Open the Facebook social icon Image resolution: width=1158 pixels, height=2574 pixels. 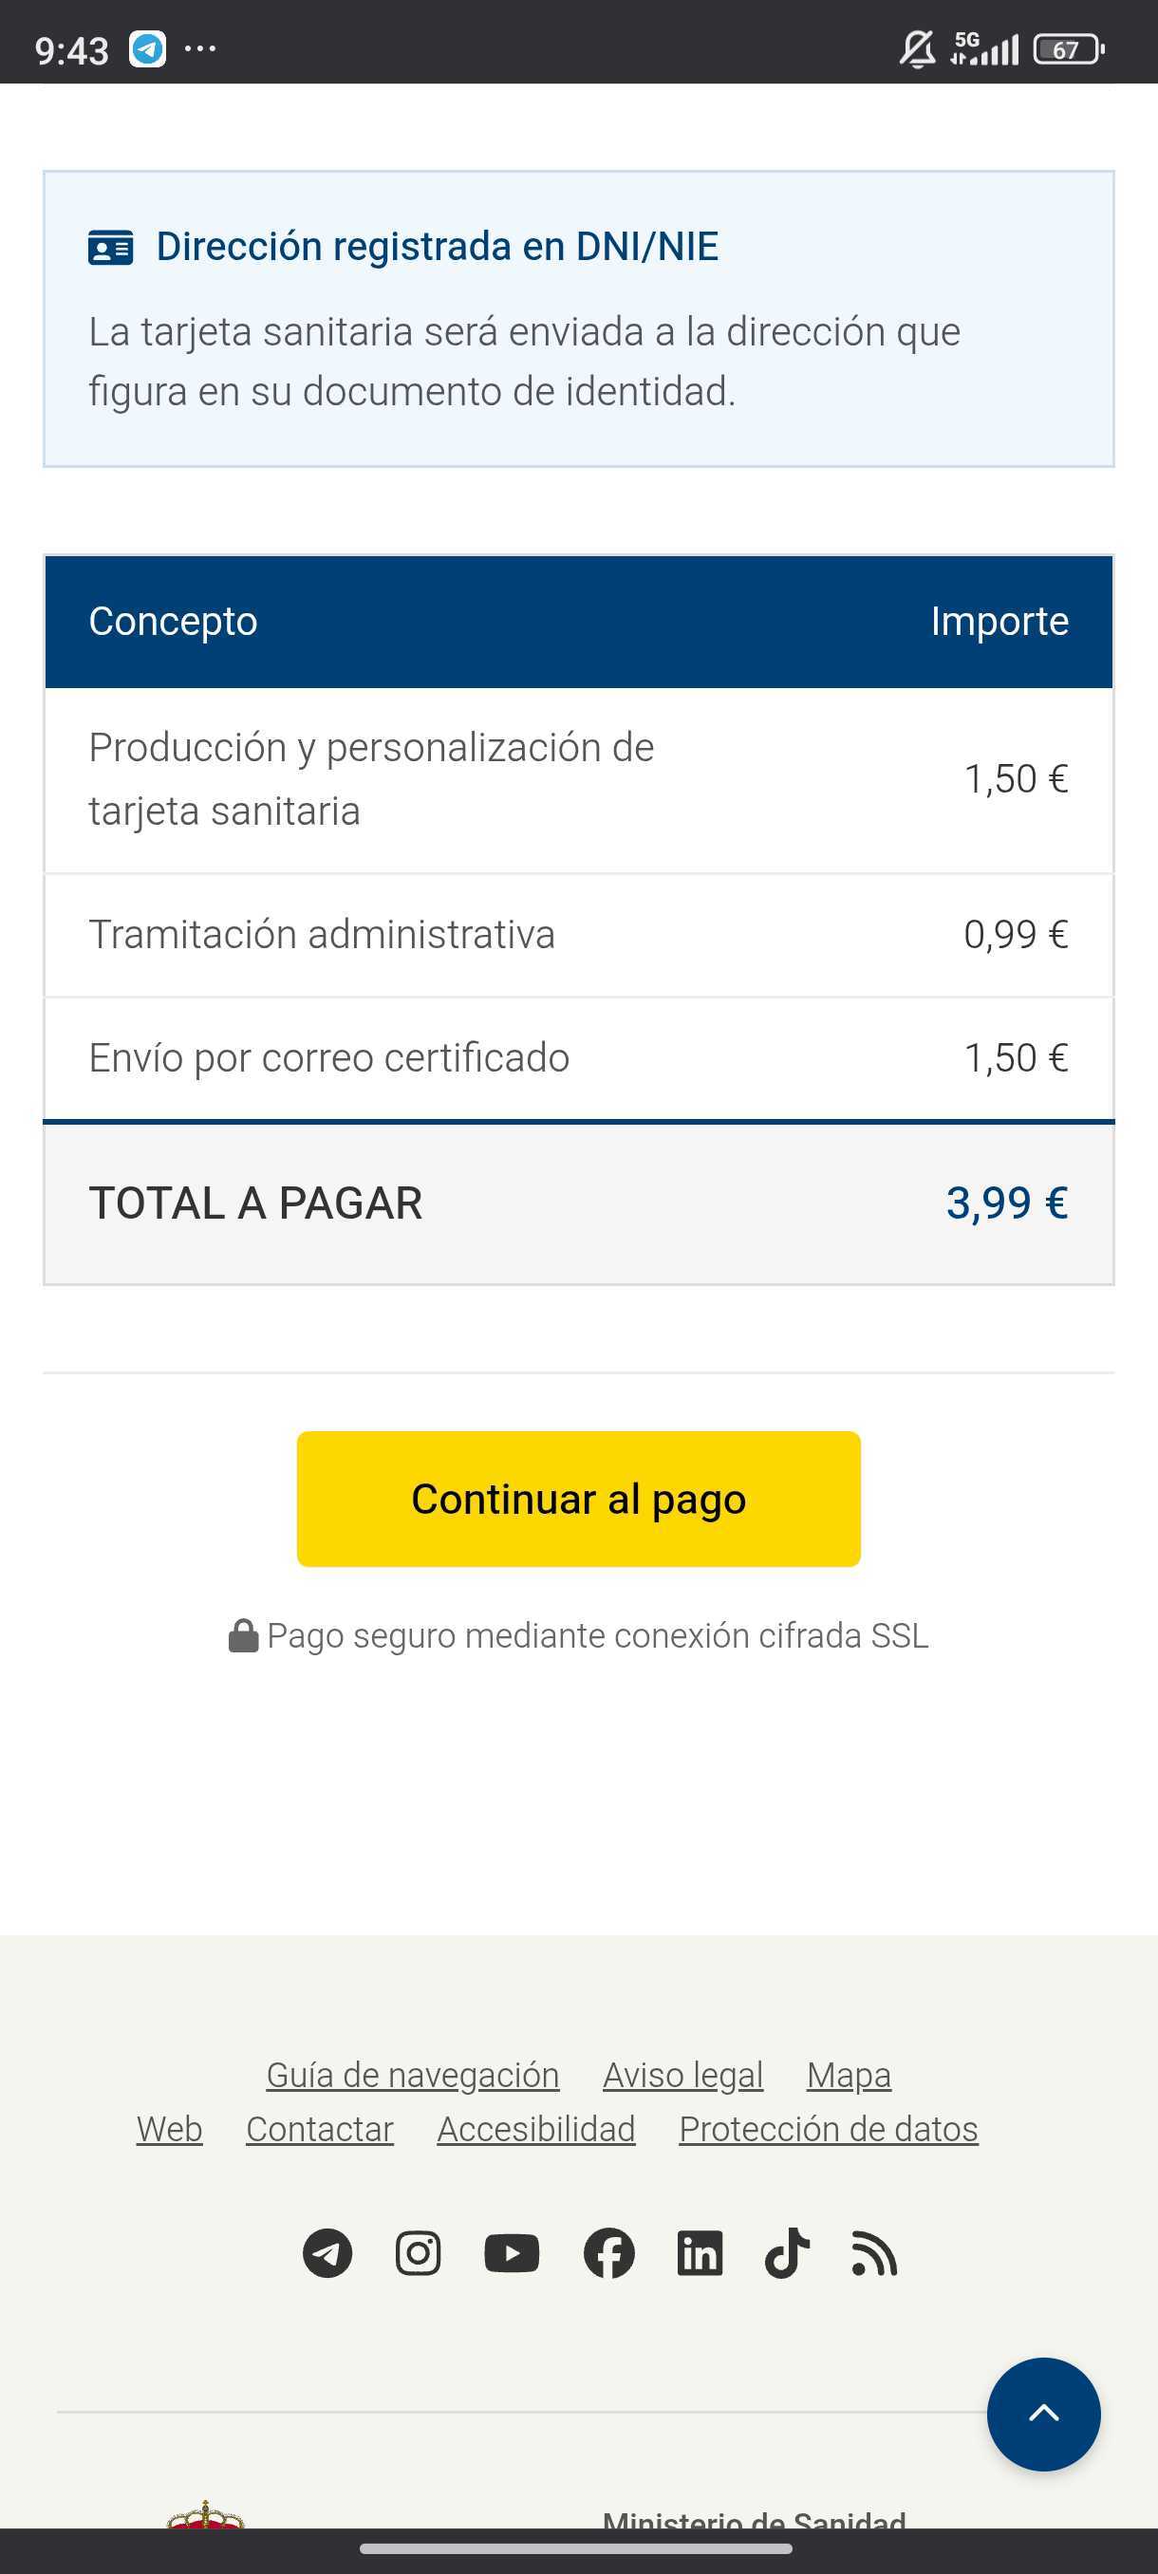pyautogui.click(x=608, y=2253)
